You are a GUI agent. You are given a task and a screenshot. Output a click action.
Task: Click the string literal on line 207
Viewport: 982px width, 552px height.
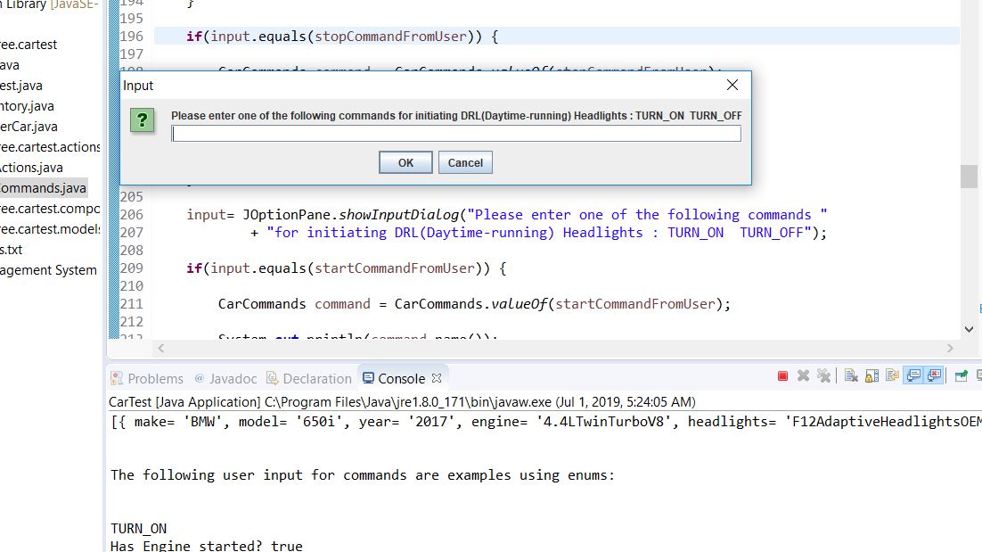pyautogui.click(x=539, y=233)
